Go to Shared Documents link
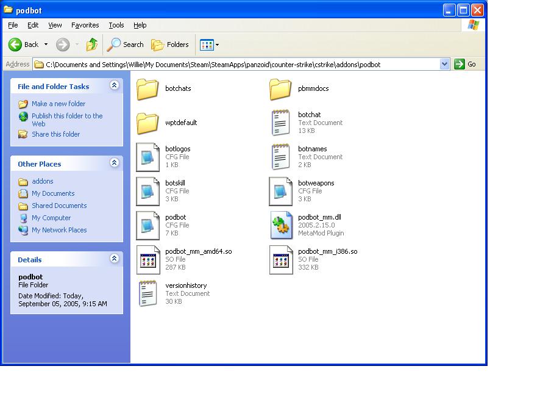The image size is (554, 416). [59, 206]
